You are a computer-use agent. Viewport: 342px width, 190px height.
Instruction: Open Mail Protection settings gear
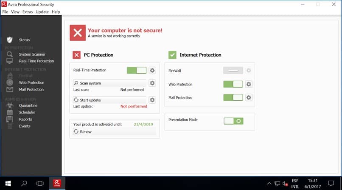coord(249,97)
